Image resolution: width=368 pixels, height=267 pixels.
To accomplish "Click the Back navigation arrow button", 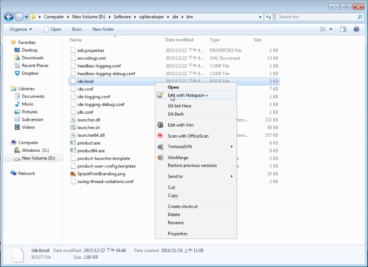I will [x=9, y=17].
